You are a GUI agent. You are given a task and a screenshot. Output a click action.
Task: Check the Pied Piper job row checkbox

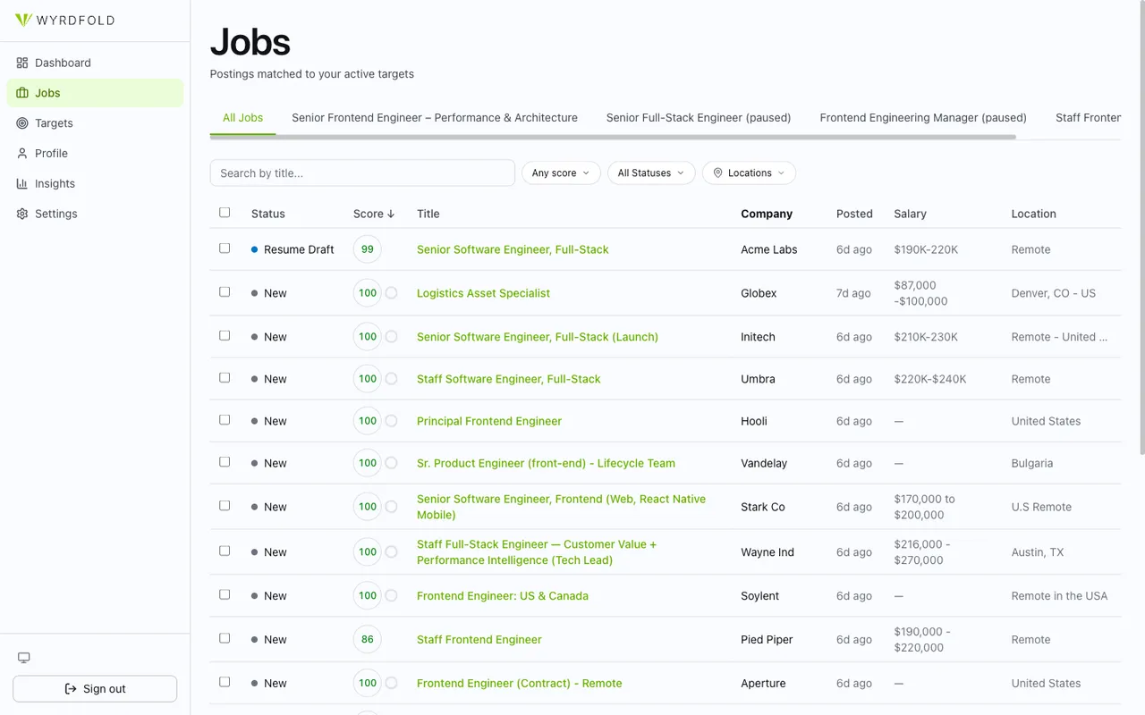coord(225,639)
